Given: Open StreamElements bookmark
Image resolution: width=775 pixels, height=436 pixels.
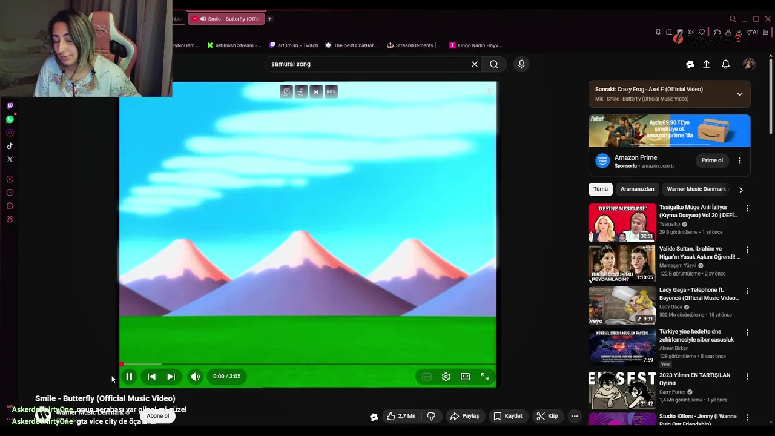Looking at the screenshot, I should (x=414, y=45).
